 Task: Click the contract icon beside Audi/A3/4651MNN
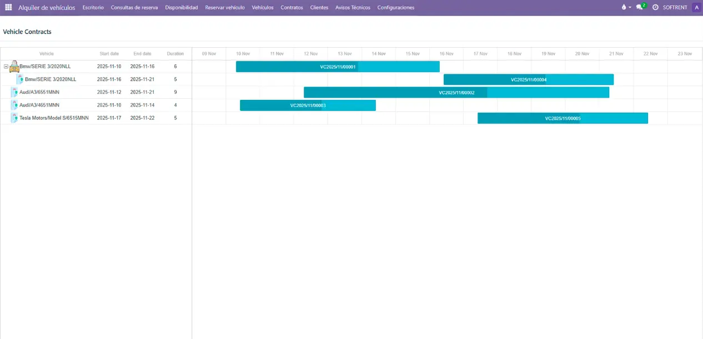[x=14, y=105]
